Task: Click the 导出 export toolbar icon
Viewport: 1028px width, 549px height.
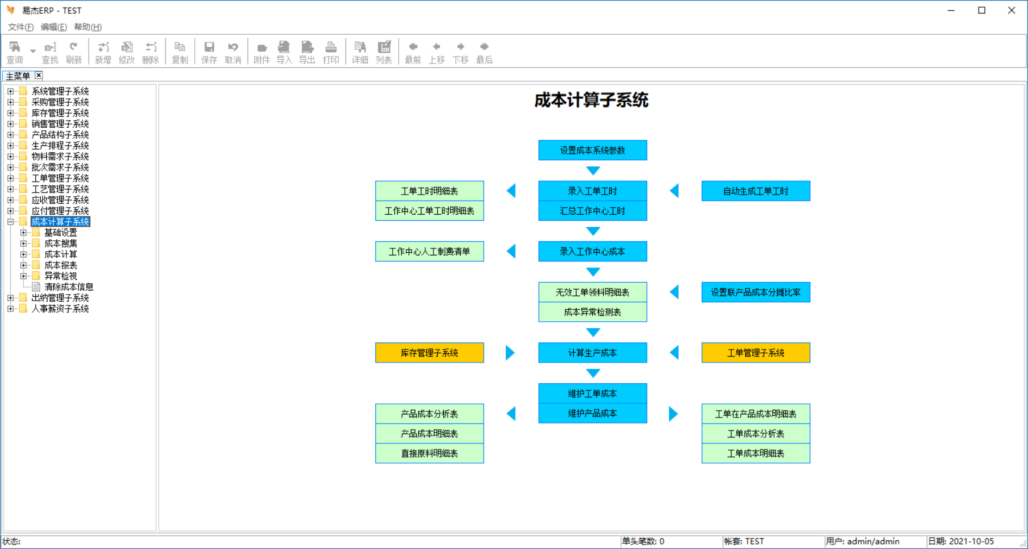Action: point(307,52)
